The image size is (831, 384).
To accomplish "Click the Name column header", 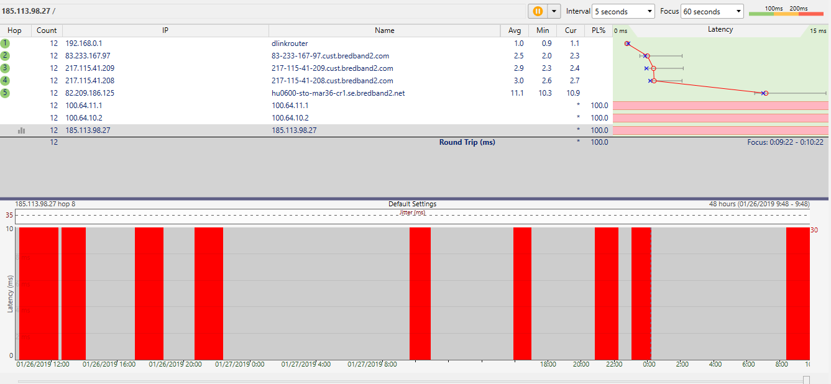I will click(x=384, y=30).
